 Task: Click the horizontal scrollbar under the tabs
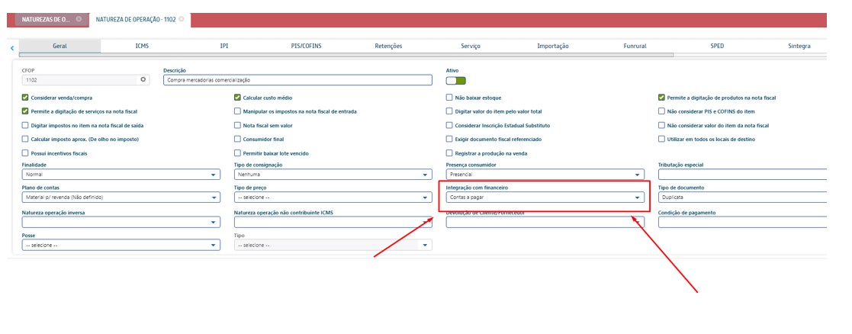pyautogui.click(x=343, y=55)
